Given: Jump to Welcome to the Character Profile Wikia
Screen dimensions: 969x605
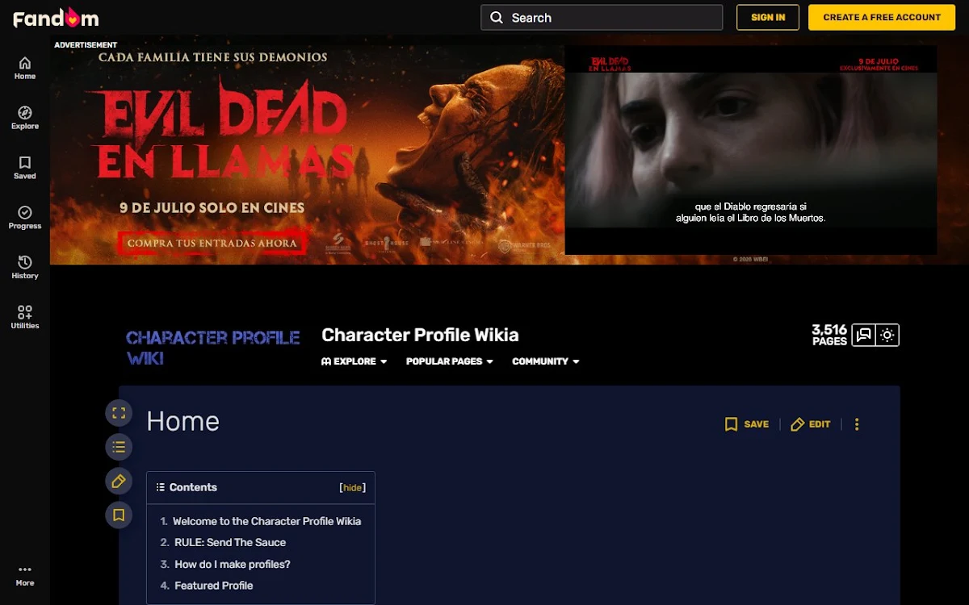Looking at the screenshot, I should 266,521.
